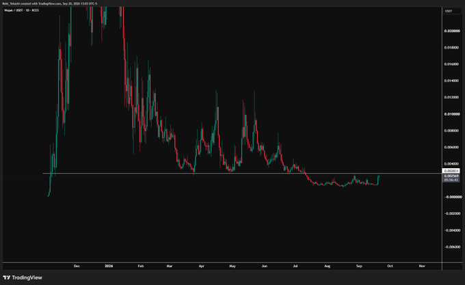Click the Rekt_Tekashi created with TradingView.com caption
The height and width of the screenshot is (285, 465).
point(49,3)
